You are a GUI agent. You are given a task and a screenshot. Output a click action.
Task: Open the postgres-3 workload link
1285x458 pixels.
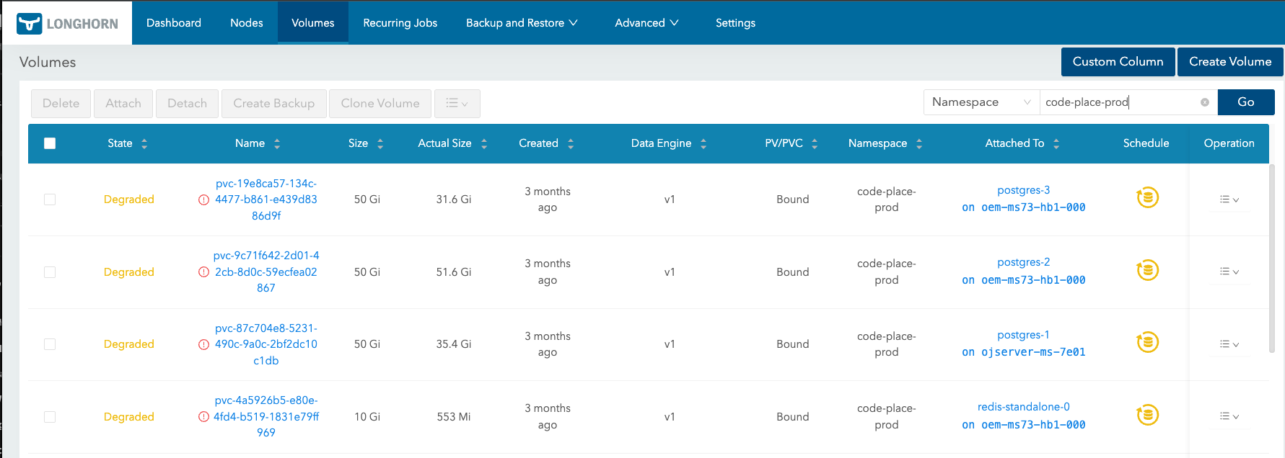pos(1023,190)
